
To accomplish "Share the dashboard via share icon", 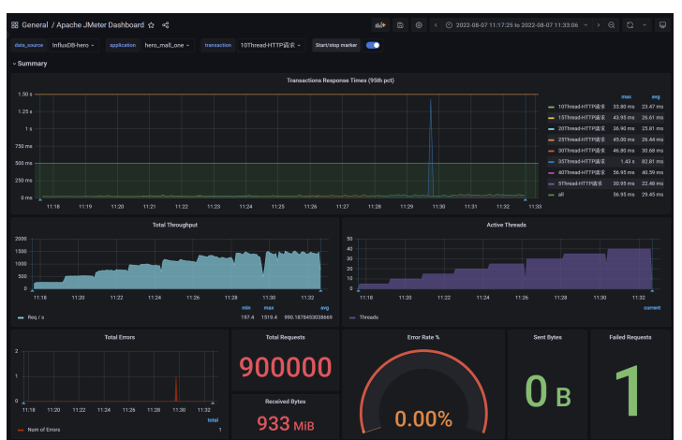I will point(165,25).
